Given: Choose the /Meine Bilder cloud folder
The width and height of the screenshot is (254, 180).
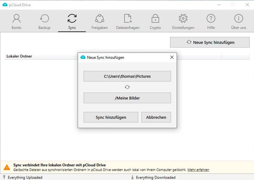Looking at the screenshot, I should [127, 98].
